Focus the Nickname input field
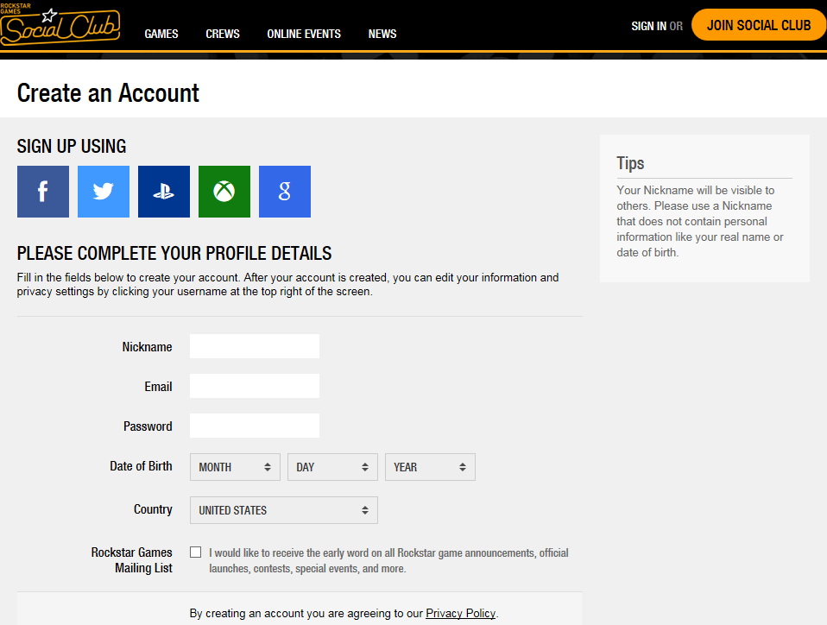The height and width of the screenshot is (625, 827). [255, 346]
